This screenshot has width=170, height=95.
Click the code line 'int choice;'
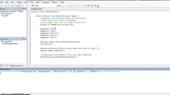tap(46, 44)
